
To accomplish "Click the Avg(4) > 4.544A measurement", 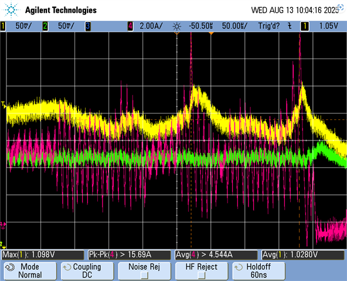I will click(x=216, y=255).
